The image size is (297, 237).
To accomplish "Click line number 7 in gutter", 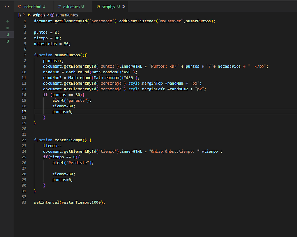I will tap(25, 55).
